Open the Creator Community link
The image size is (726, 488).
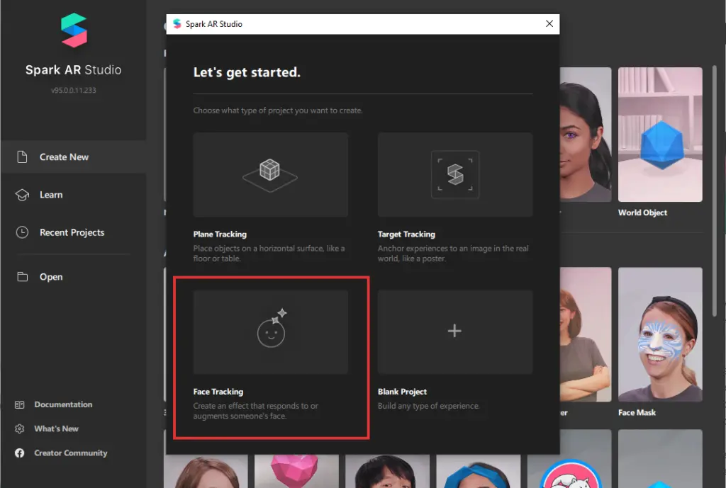pos(70,453)
